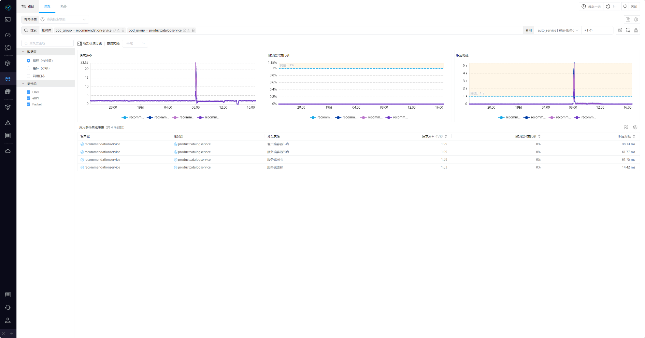Click the save snapshot floppy disk icon
The width and height of the screenshot is (645, 338).
pos(628,20)
